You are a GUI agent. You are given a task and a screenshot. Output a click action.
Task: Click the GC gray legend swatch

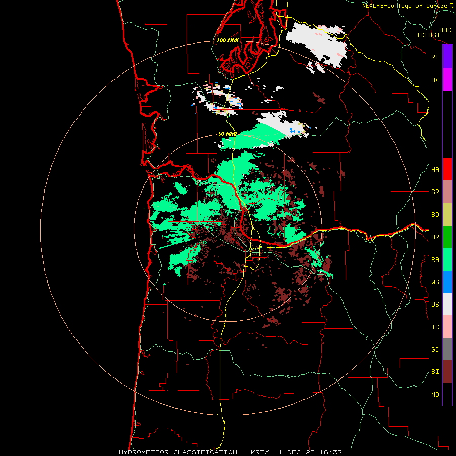point(447,349)
